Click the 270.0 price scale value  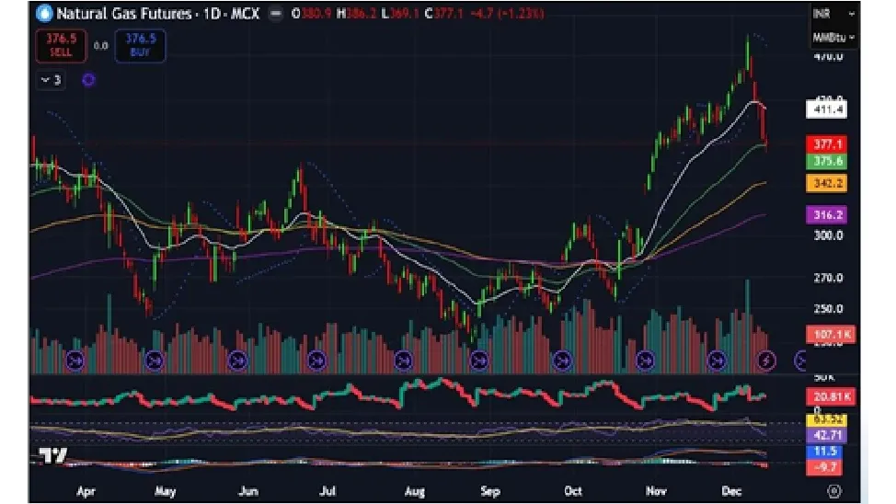(828, 278)
